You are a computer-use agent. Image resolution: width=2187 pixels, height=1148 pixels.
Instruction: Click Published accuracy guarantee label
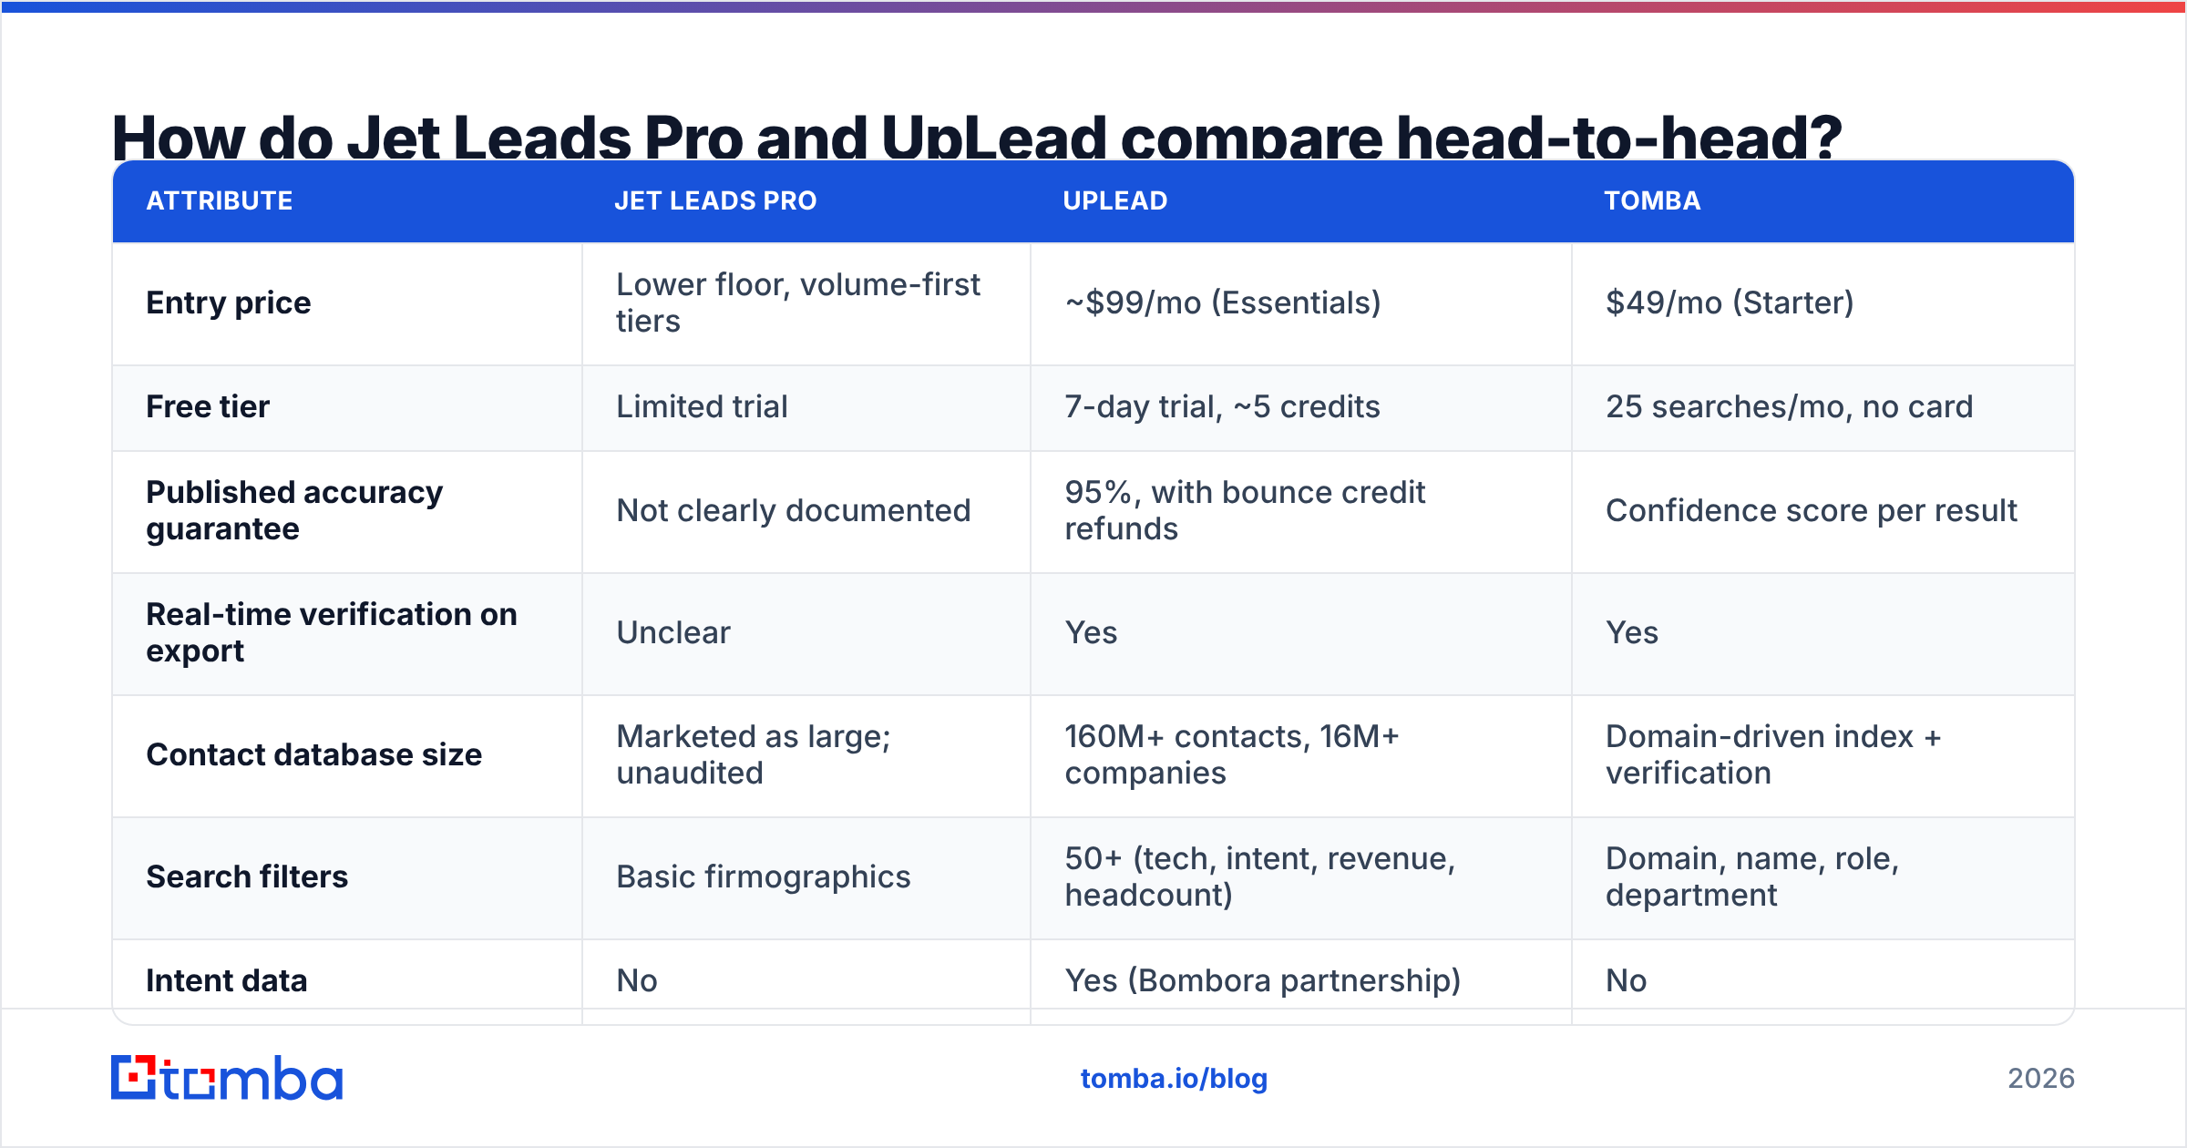point(294,510)
